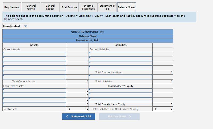Switch to the Statement of SE tab
The image size is (213, 129).
(x=107, y=7)
